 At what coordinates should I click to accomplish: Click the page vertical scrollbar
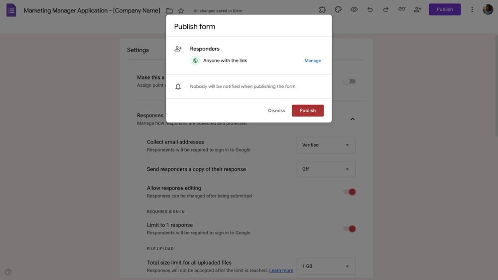pyautogui.click(x=496, y=85)
